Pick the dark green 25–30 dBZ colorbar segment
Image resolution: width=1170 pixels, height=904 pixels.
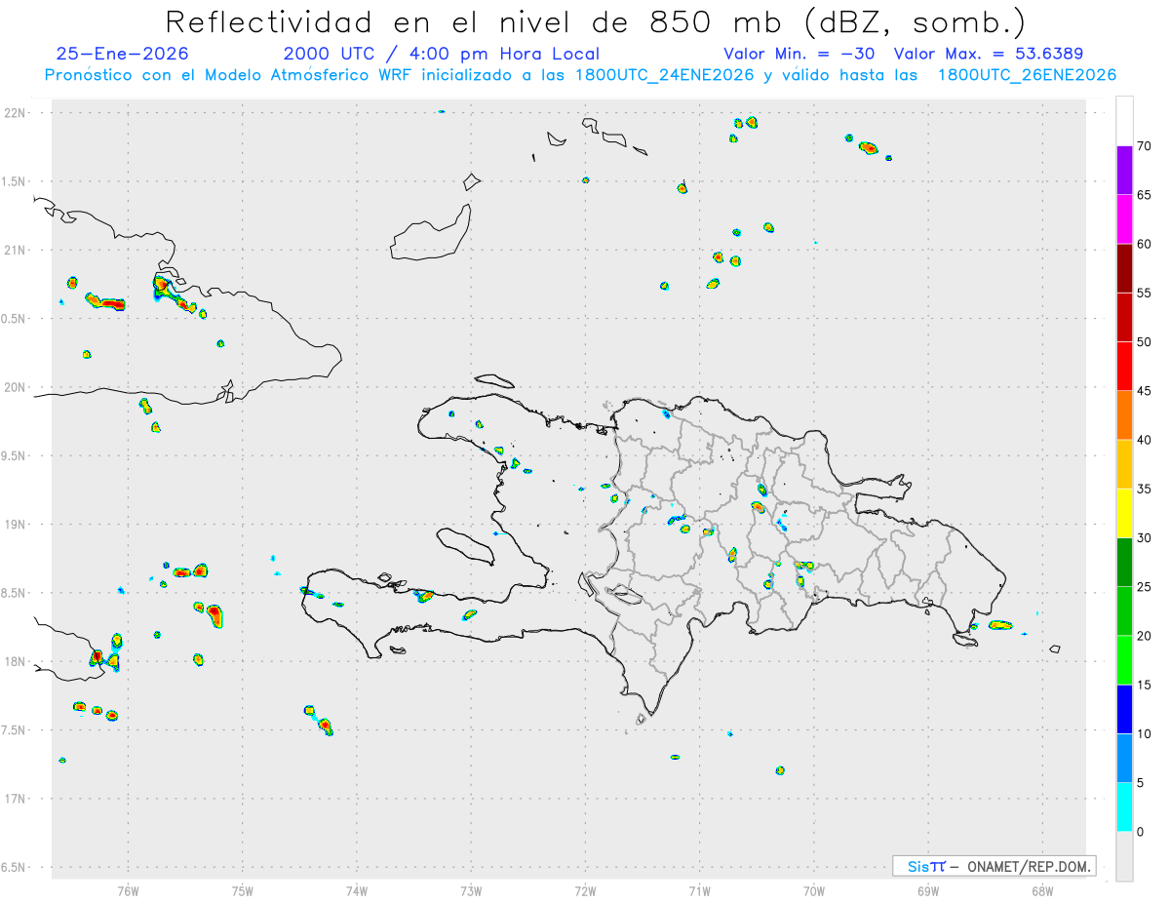coord(1124,563)
